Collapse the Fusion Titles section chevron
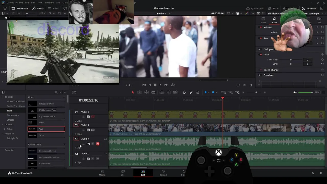The image size is (327, 184). coord(64,144)
